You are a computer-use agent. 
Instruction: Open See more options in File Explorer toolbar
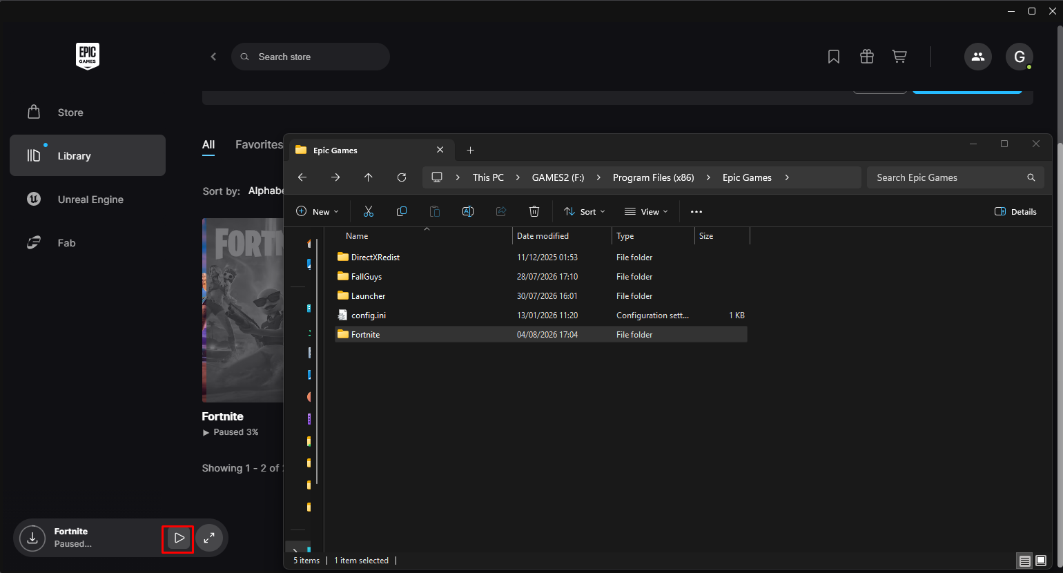pyautogui.click(x=696, y=211)
